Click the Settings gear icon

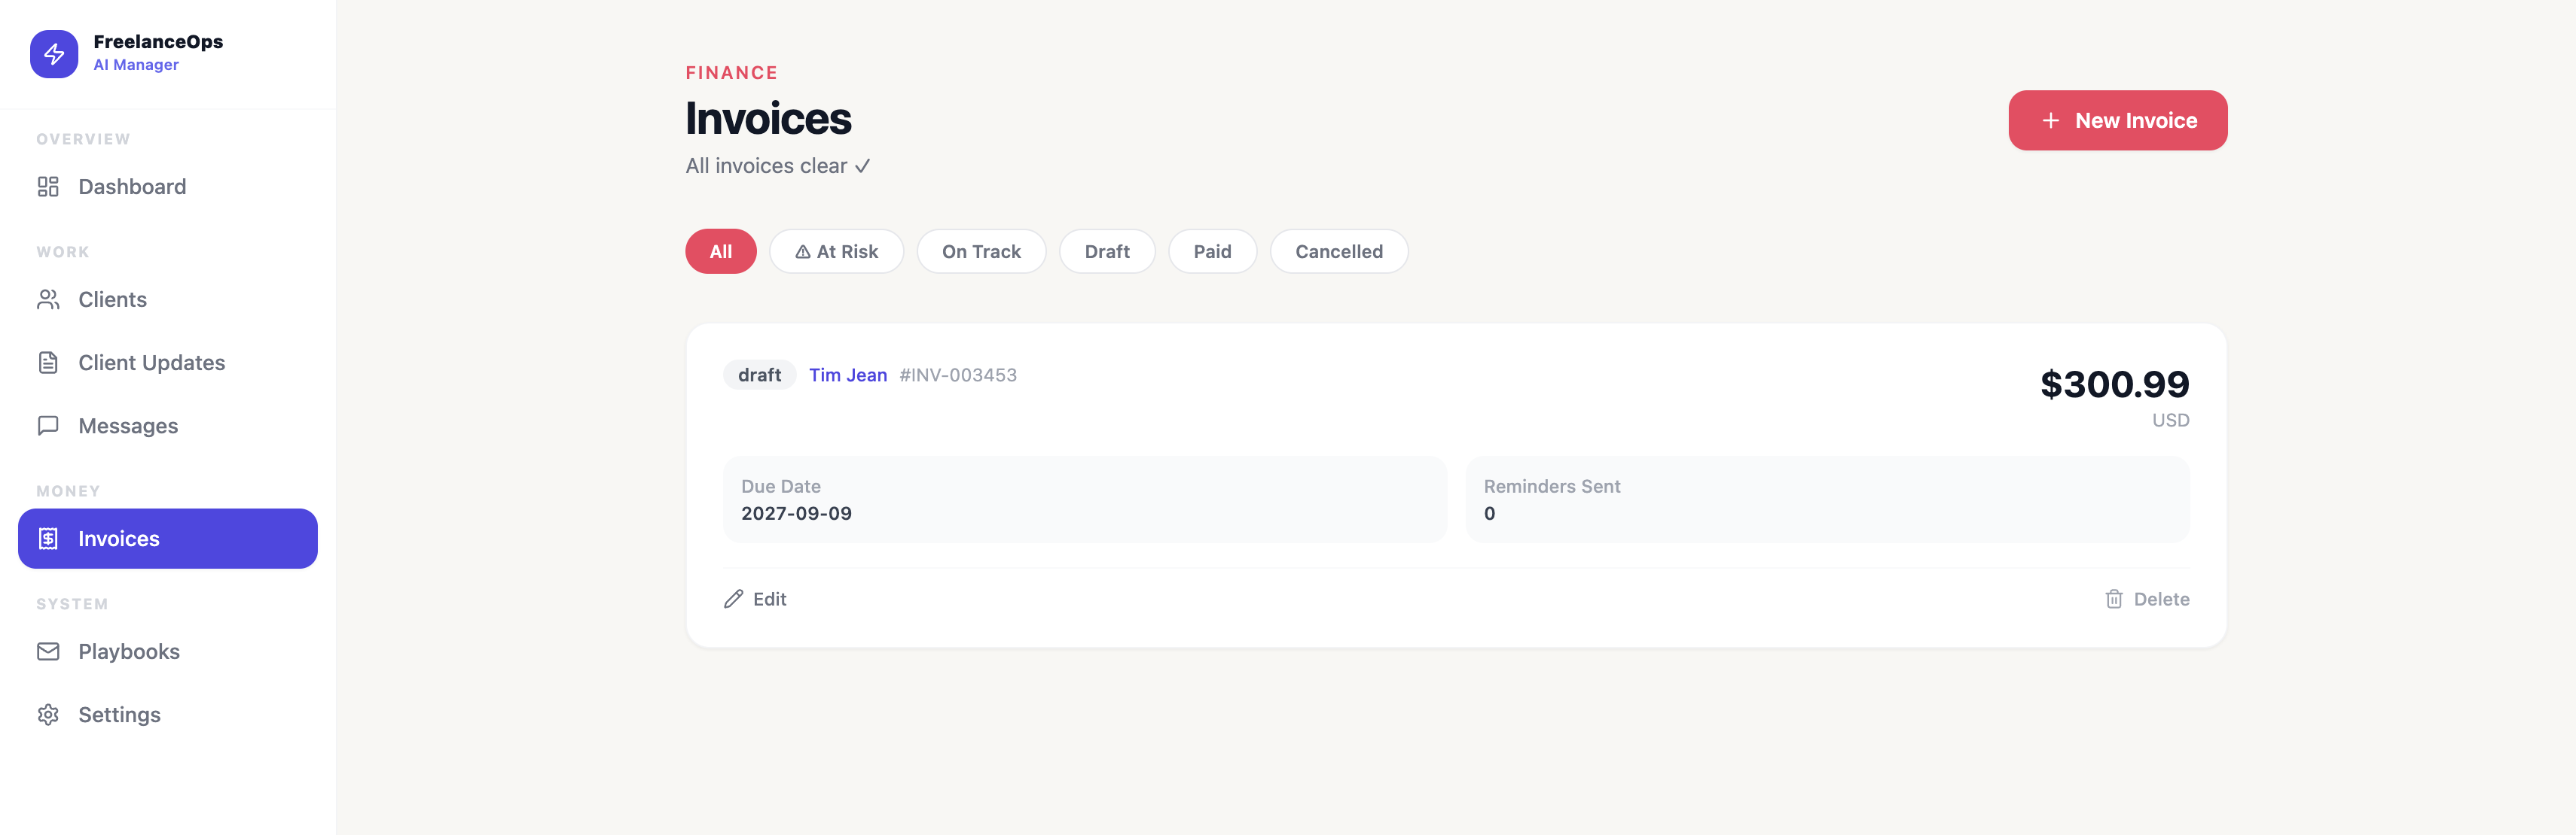coord(48,714)
